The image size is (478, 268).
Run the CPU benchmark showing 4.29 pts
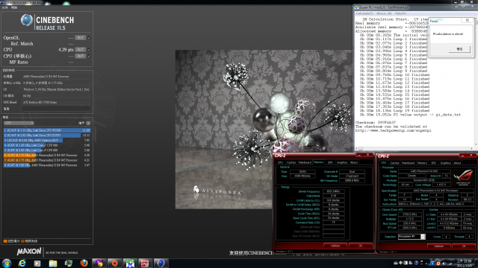point(81,50)
